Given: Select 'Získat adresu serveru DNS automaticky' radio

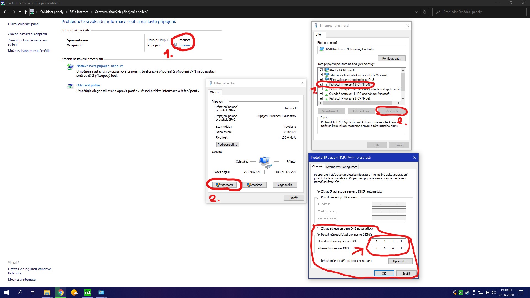Looking at the screenshot, I should point(319,228).
